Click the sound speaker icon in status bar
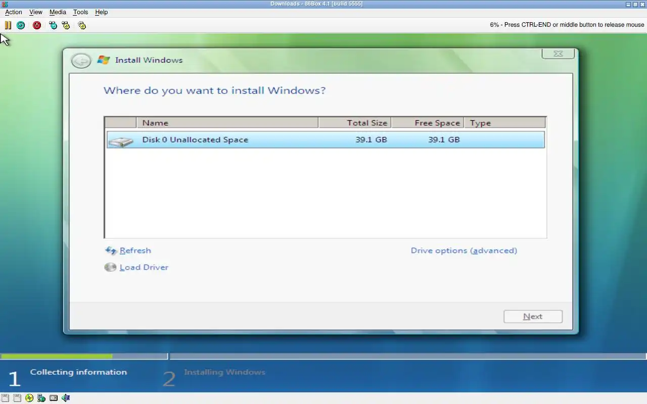Screen dimensions: 647x404 pyautogui.click(x=66, y=398)
